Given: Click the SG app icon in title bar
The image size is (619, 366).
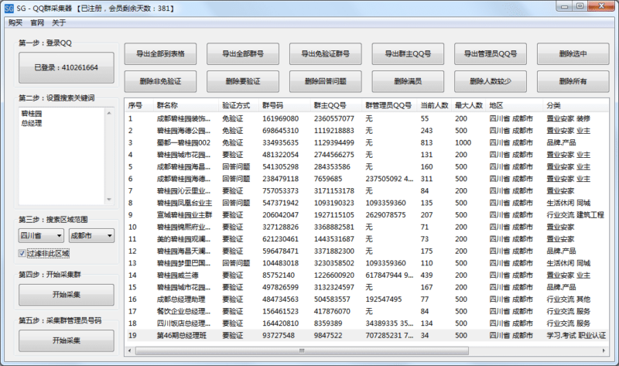Looking at the screenshot, I should point(8,7).
